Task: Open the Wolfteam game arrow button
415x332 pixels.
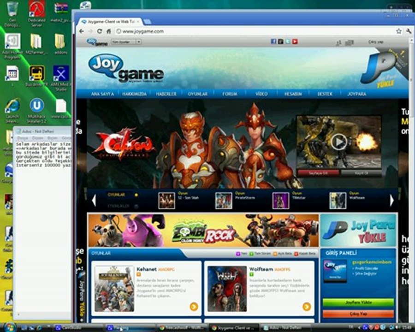Action: [x=307, y=307]
